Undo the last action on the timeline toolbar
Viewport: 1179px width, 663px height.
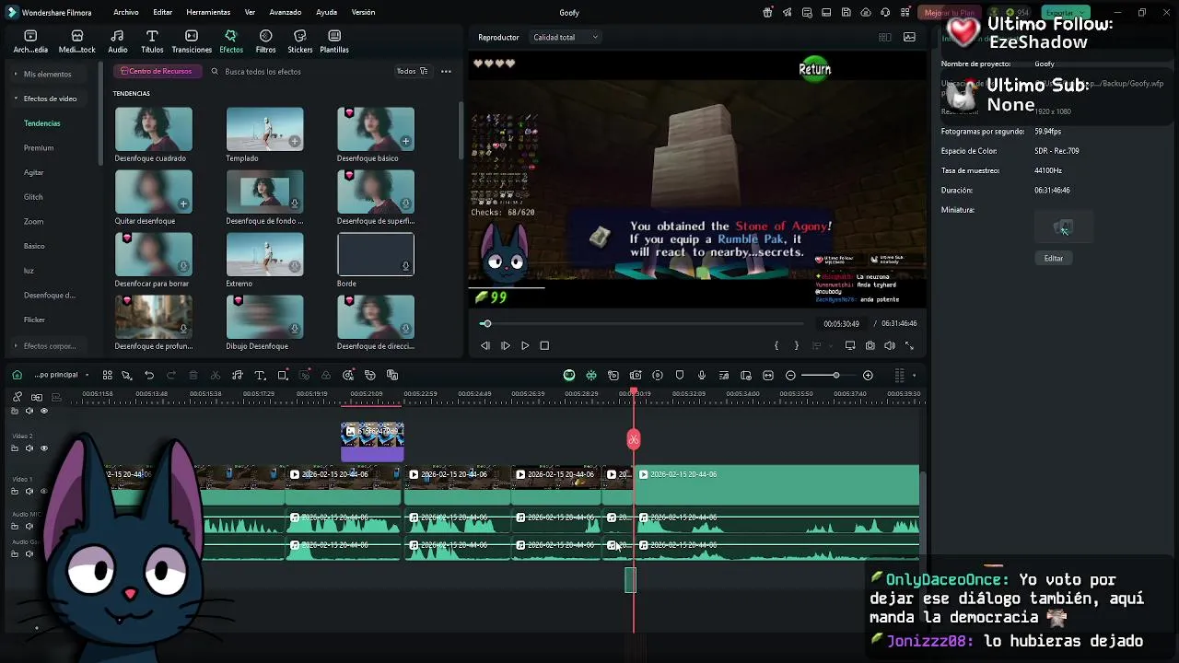[x=149, y=375]
